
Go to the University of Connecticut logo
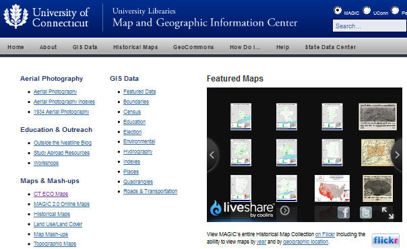tap(46, 17)
